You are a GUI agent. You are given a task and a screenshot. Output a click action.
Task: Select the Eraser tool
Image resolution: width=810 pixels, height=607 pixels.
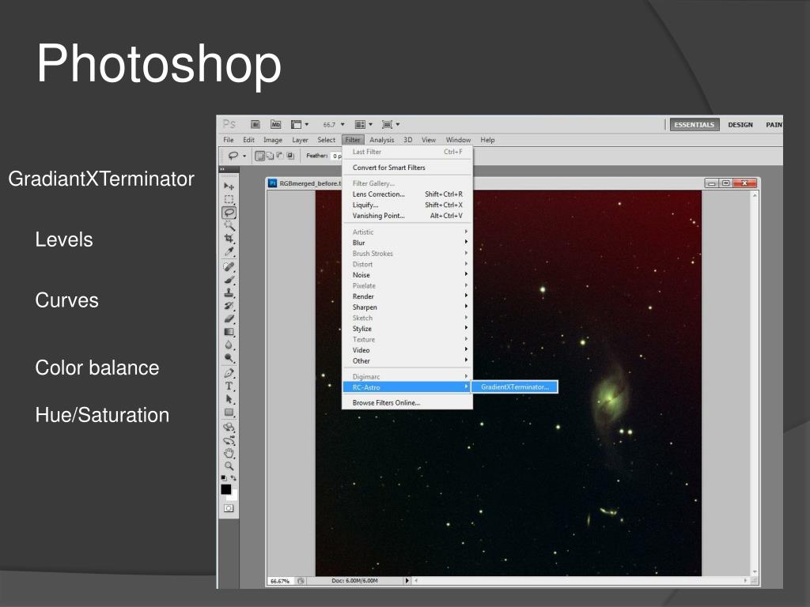pos(229,319)
